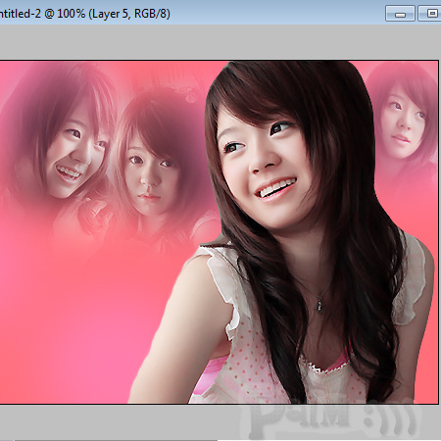Minimize the Untitled-2 document window
This screenshot has width=441, height=441.
400,14
